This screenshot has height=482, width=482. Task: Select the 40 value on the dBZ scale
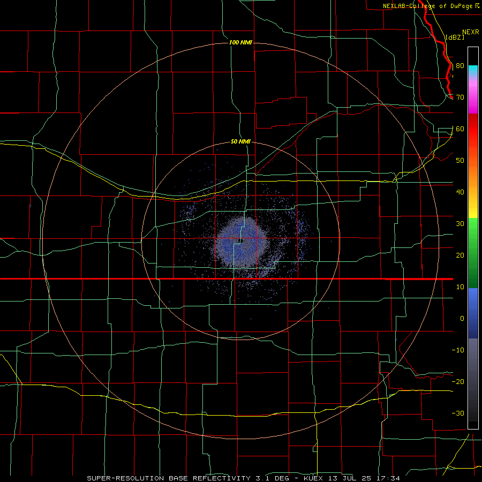pyautogui.click(x=460, y=192)
